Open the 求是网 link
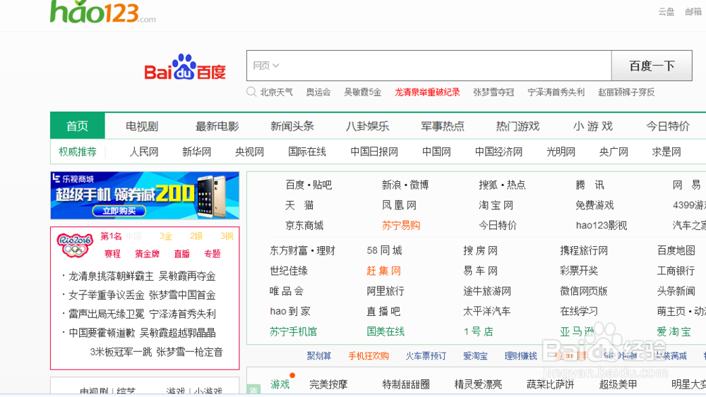The width and height of the screenshot is (706, 397). pos(666,152)
